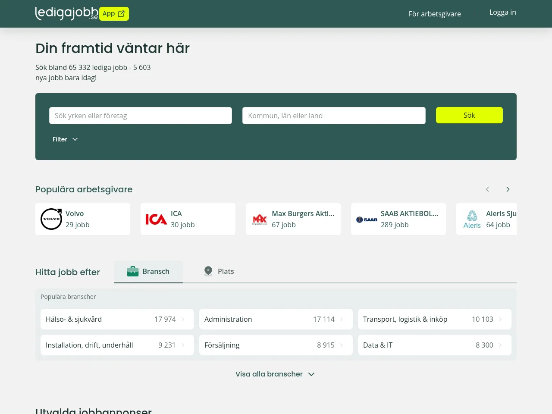
Task: Open Försäljning category
Action: tap(276, 345)
